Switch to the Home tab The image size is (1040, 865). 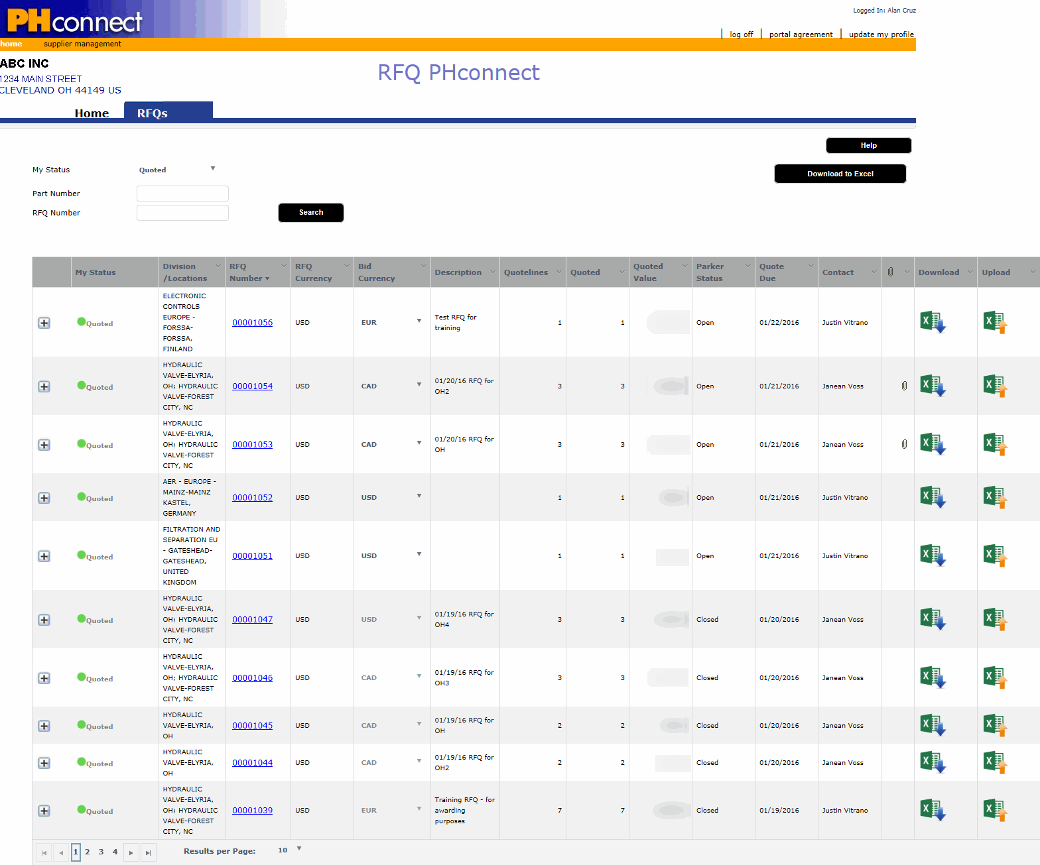click(92, 113)
